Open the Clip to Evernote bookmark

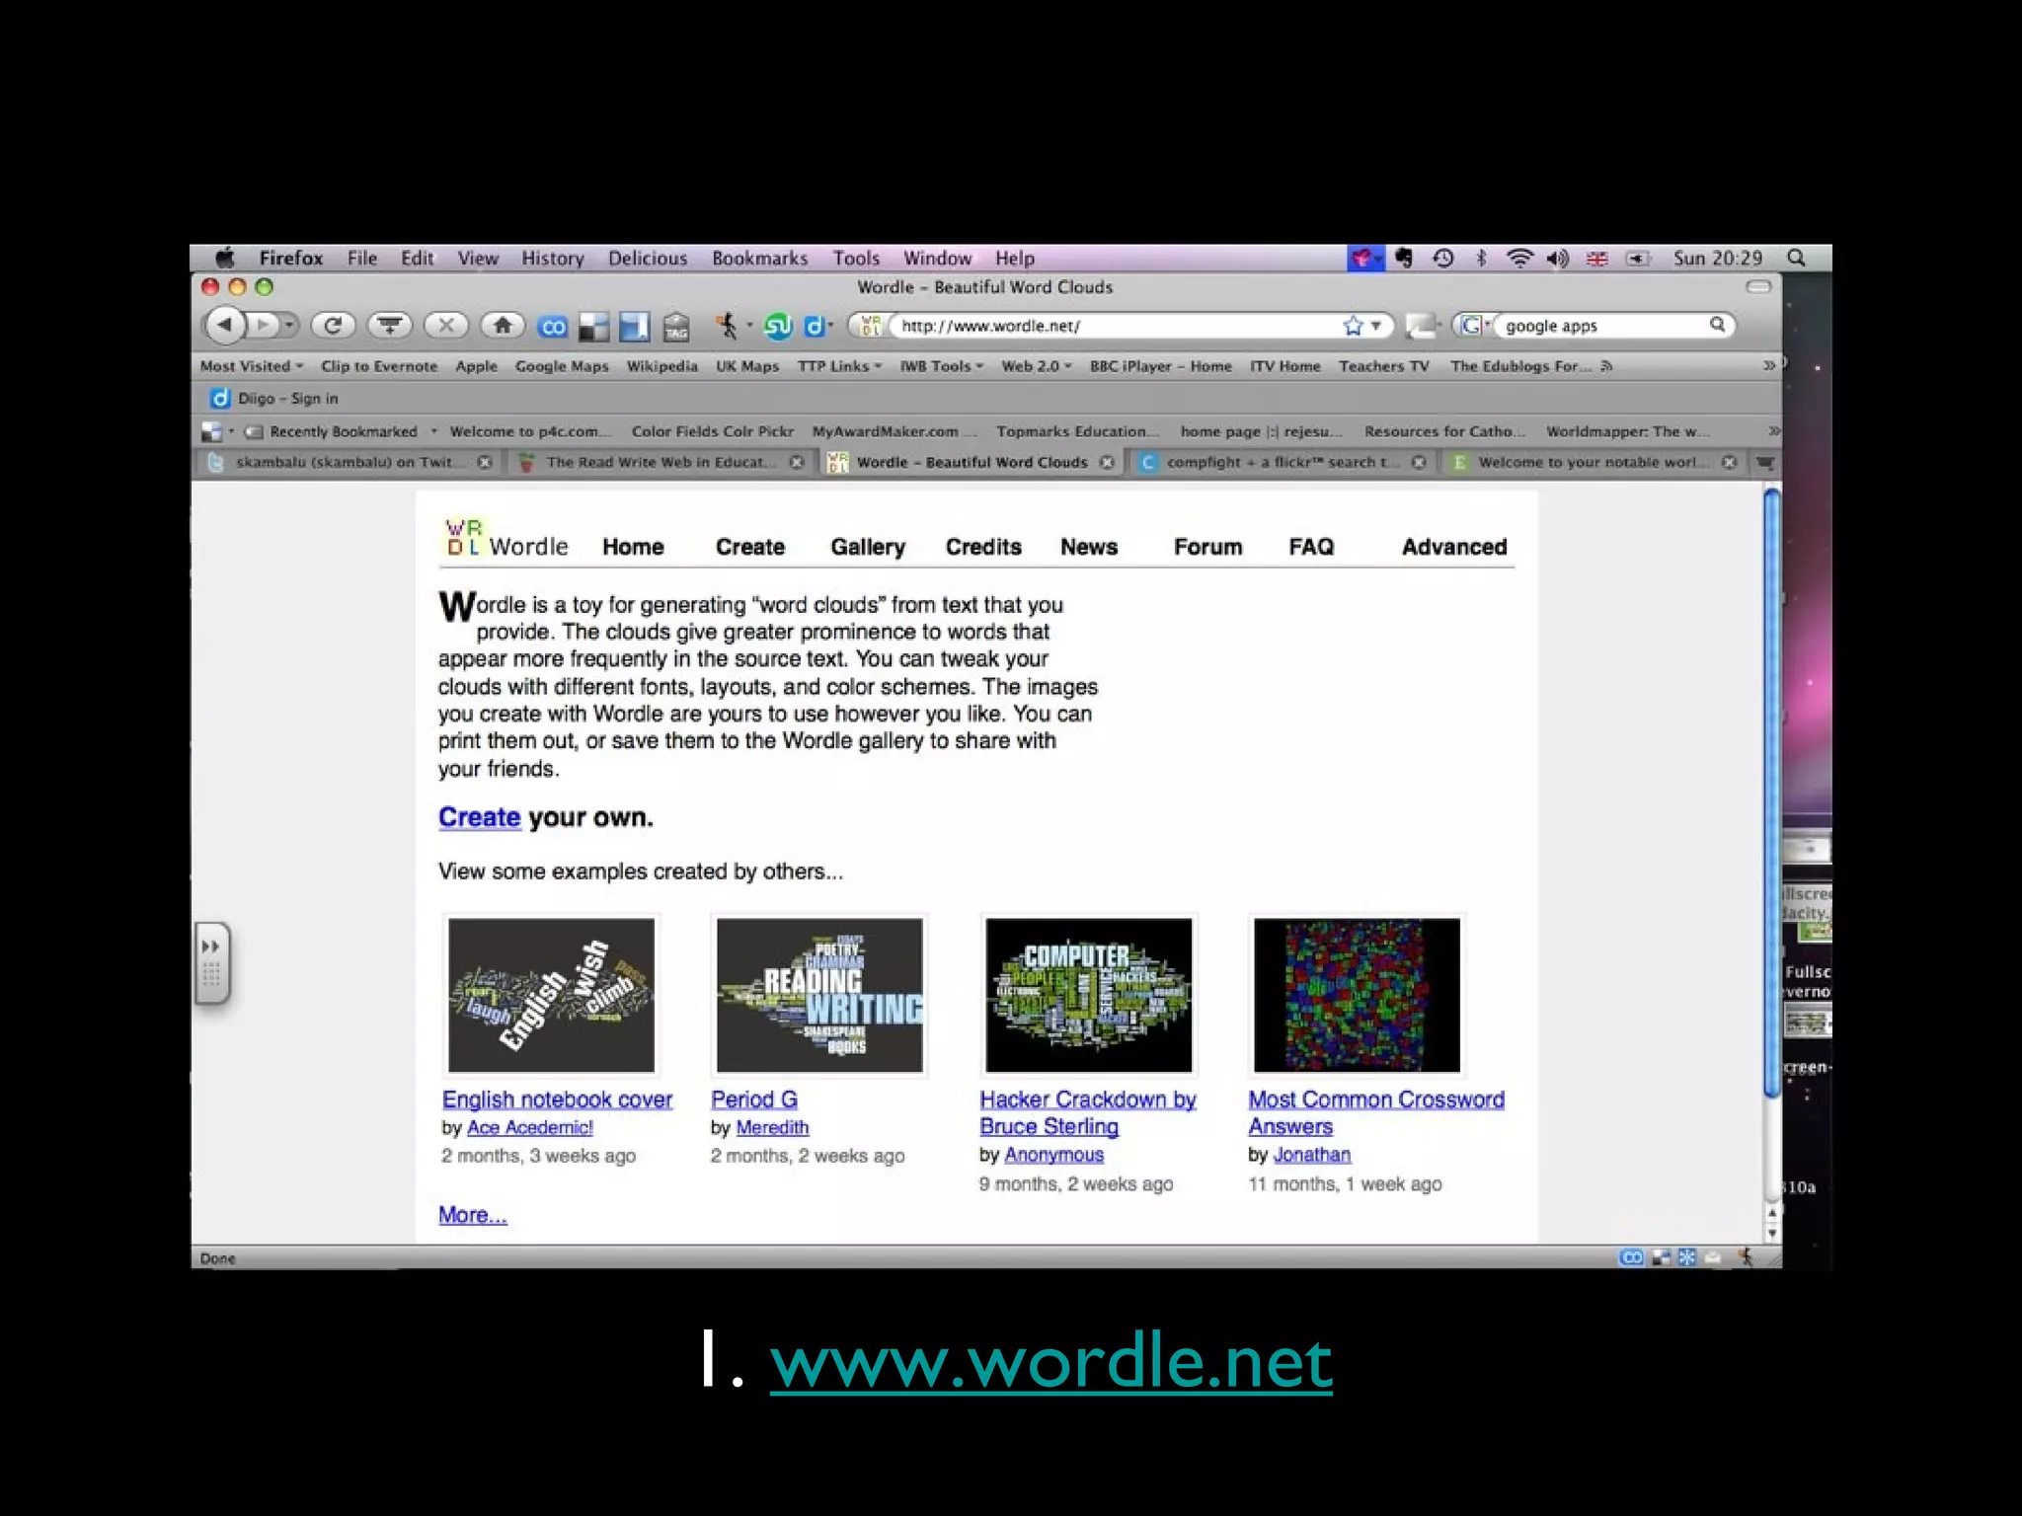[378, 366]
